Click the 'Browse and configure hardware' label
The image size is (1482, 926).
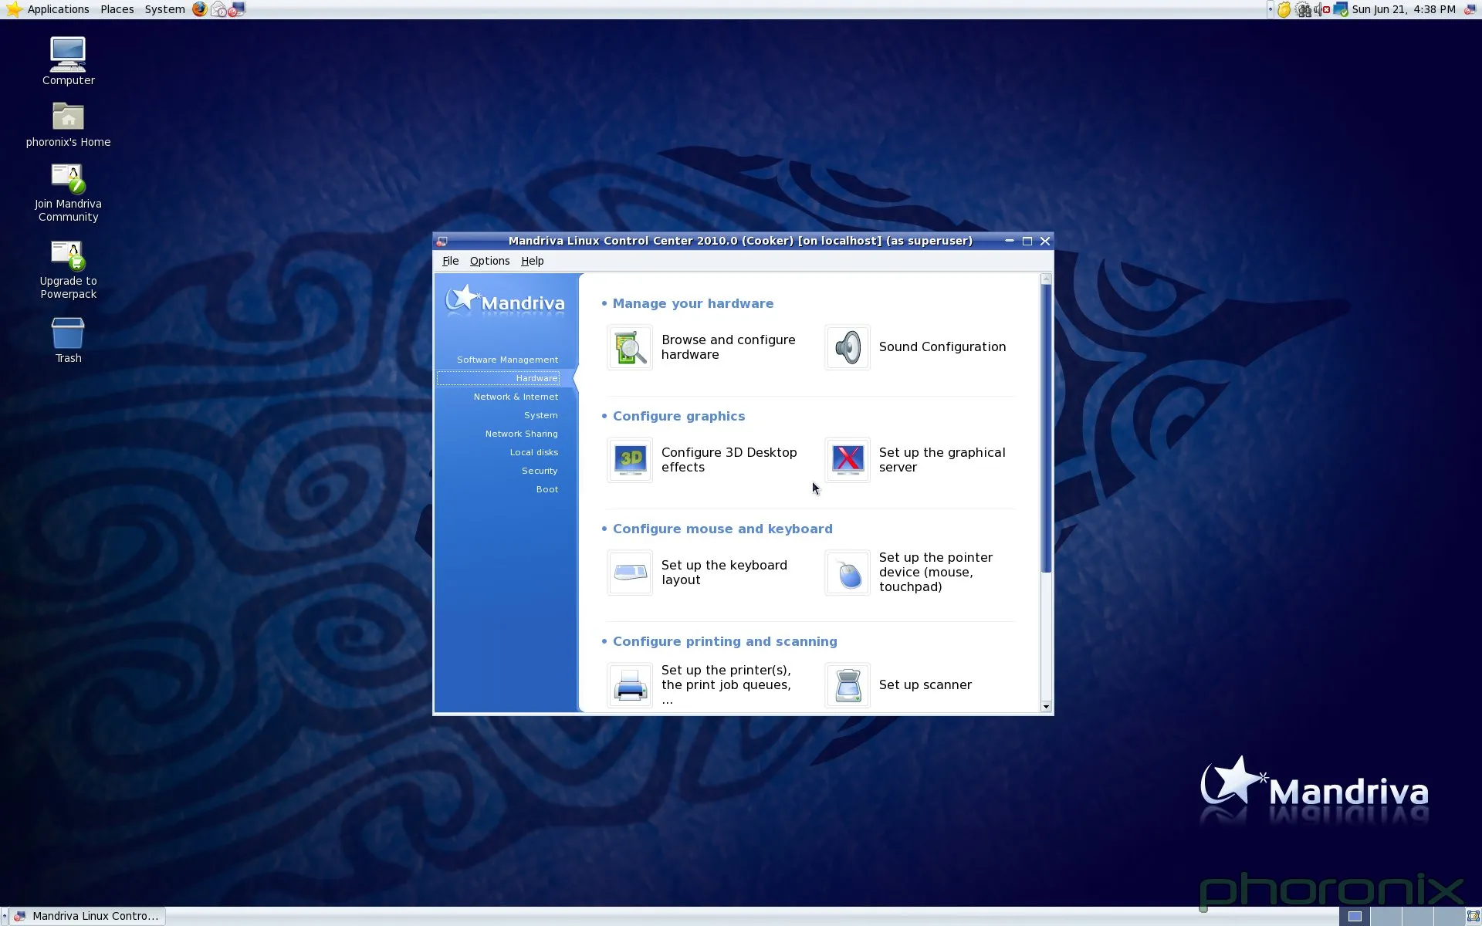pos(728,347)
